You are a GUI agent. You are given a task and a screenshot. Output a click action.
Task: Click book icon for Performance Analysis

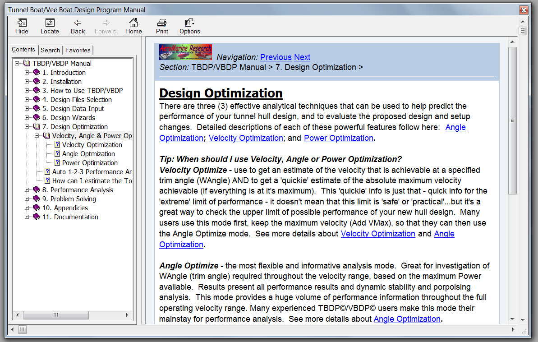tap(37, 189)
